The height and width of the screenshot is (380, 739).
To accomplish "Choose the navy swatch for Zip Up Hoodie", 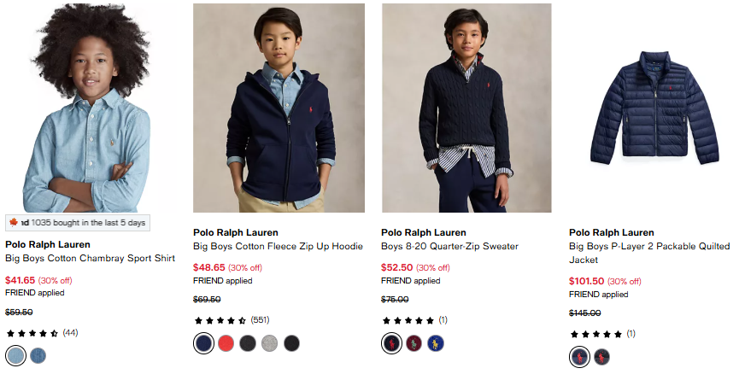I will coord(203,343).
